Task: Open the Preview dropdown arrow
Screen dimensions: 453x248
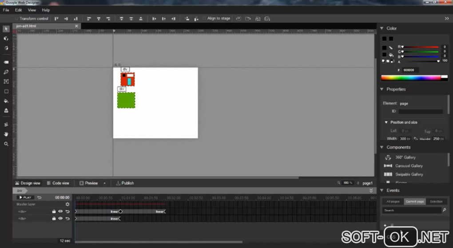Action: [x=104, y=183]
